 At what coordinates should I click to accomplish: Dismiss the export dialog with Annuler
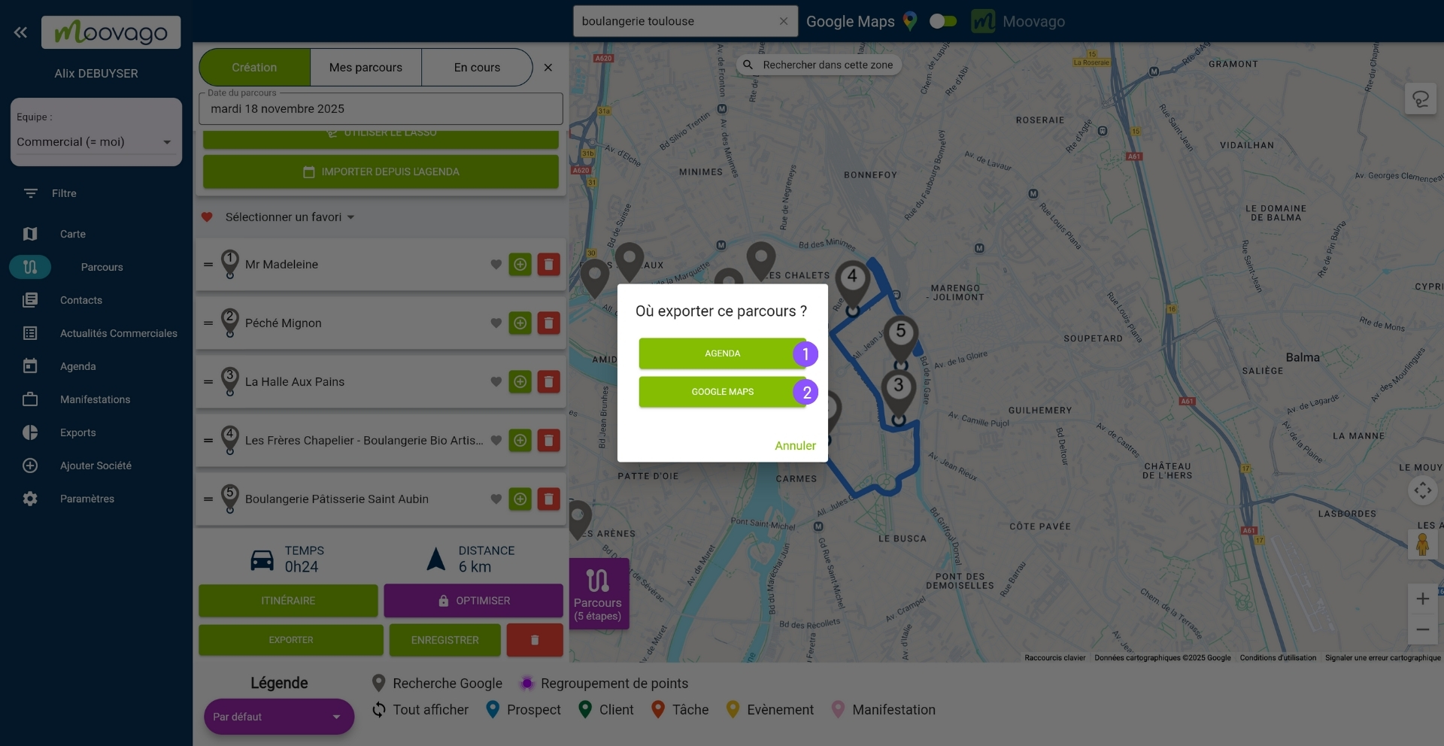[794, 445]
